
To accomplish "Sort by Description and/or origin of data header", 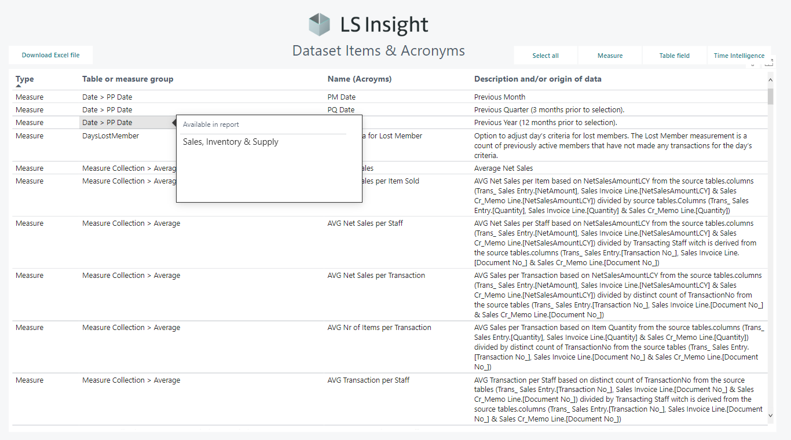I will 537,79.
